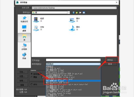
Task: Select the 图片 pictures library
Action: tap(74, 20)
